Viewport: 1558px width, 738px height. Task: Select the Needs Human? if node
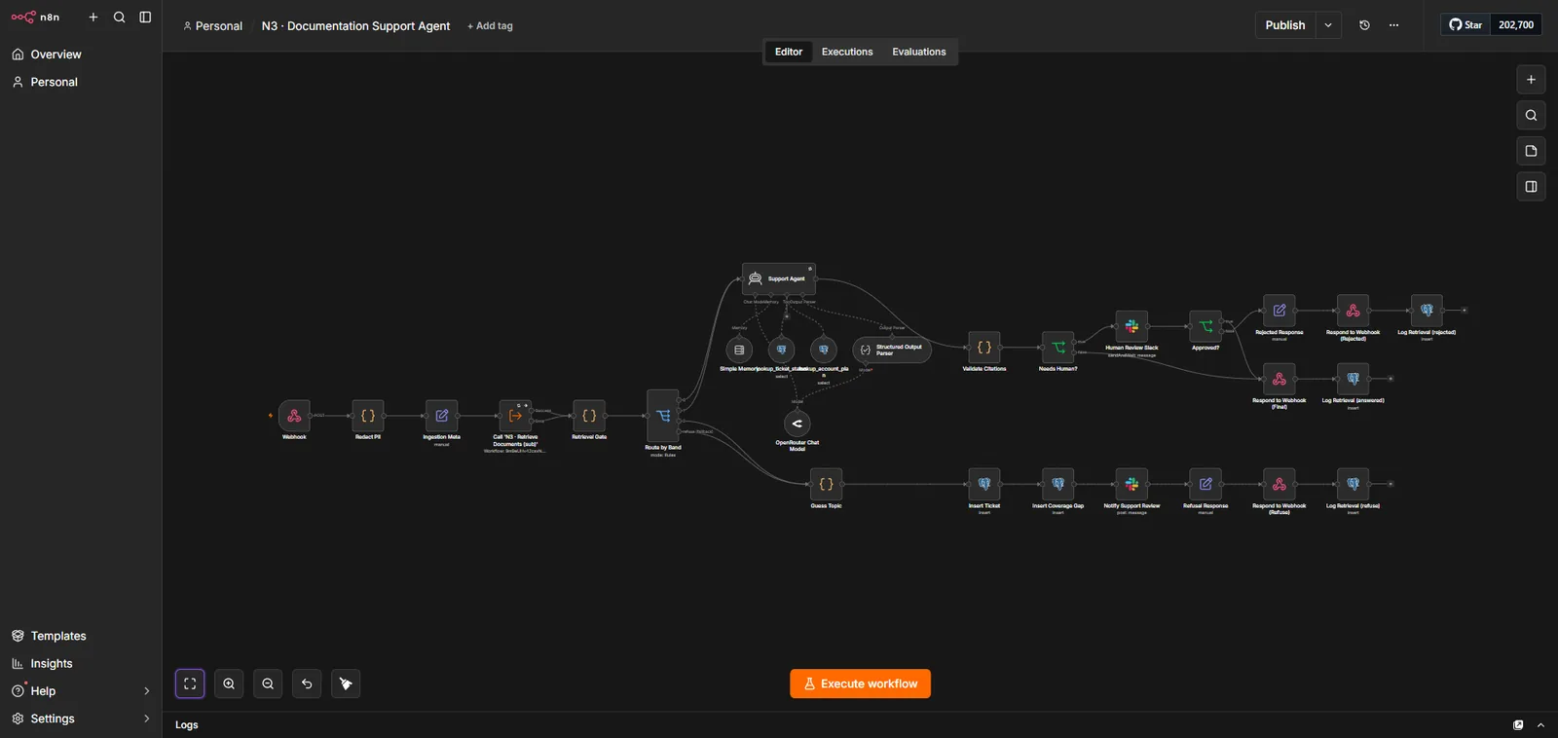[x=1058, y=348]
